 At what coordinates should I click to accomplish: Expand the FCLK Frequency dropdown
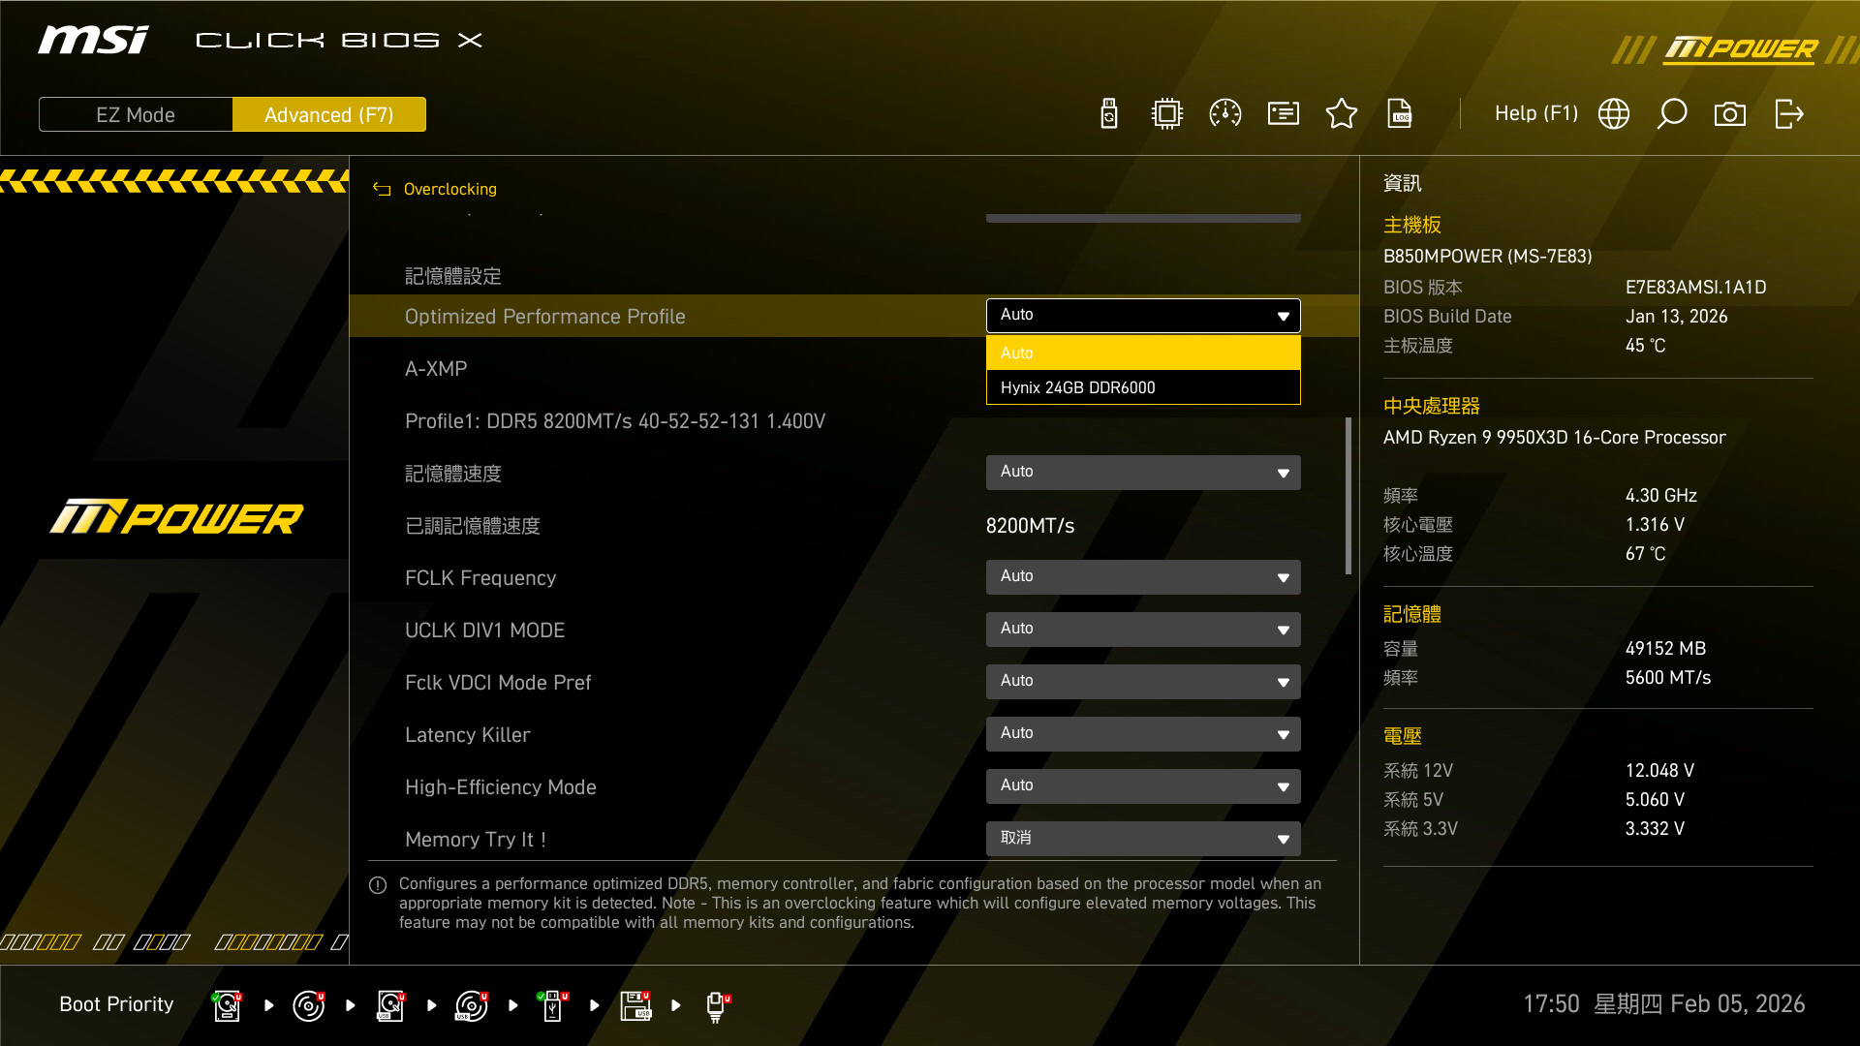click(1143, 576)
